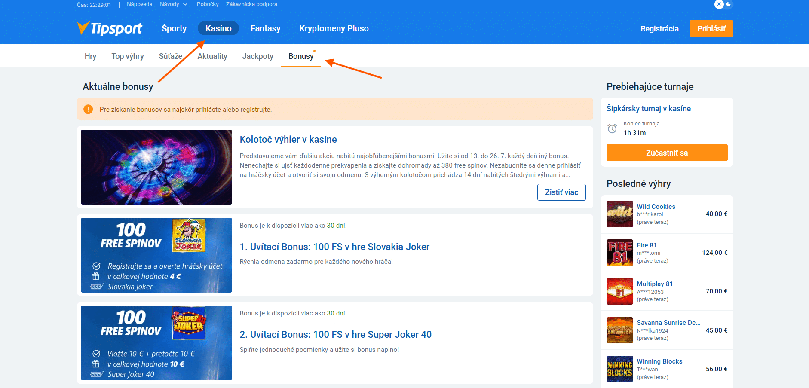The height and width of the screenshot is (388, 809).
Task: Open the Wild Cookies game icon
Action: coord(619,214)
